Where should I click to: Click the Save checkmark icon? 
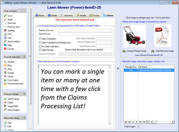tap(5, 16)
